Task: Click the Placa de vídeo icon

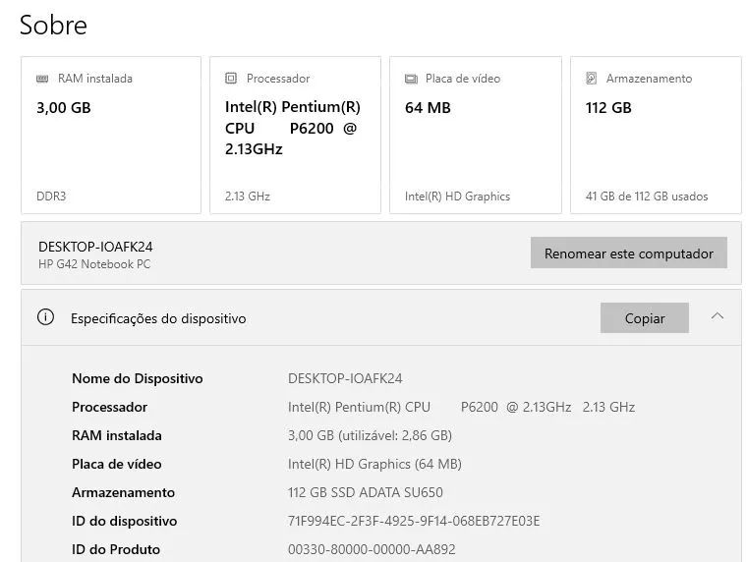Action: pos(411,79)
